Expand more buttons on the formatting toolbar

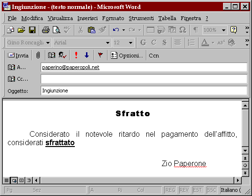click(247, 42)
